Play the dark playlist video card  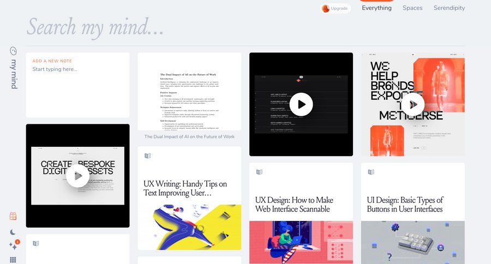tap(301, 104)
